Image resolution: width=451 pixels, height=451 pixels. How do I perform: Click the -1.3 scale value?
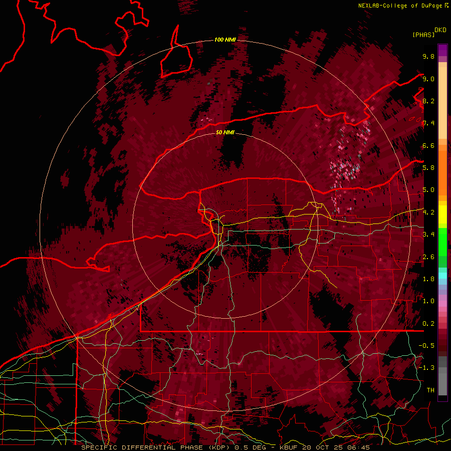click(426, 368)
